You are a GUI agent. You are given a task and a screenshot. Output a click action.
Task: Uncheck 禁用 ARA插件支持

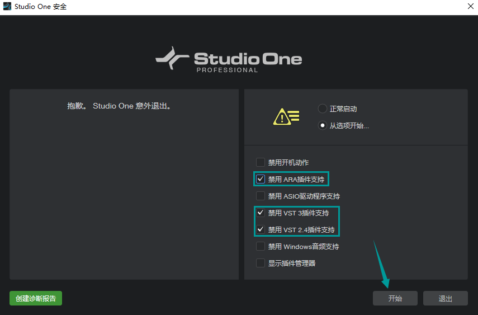pos(261,179)
